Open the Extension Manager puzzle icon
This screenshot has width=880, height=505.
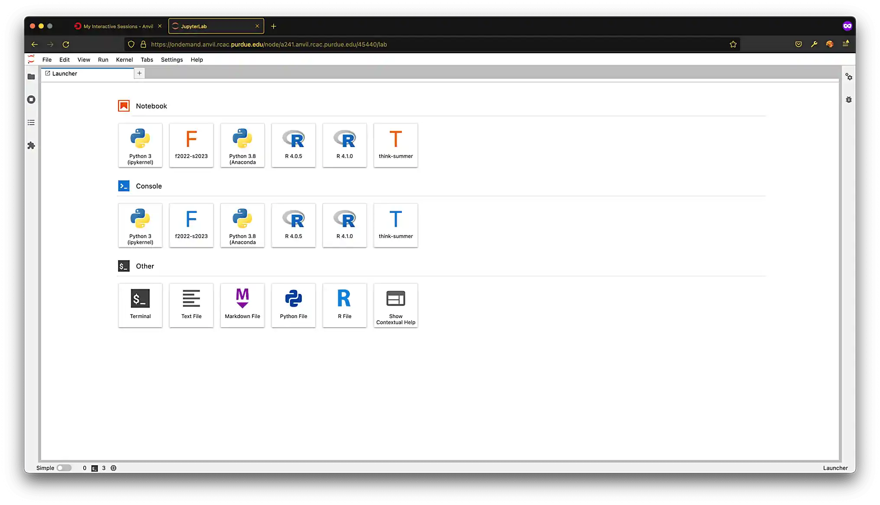coord(31,145)
